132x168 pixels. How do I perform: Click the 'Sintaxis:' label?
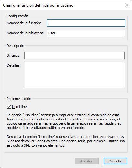(14, 55)
